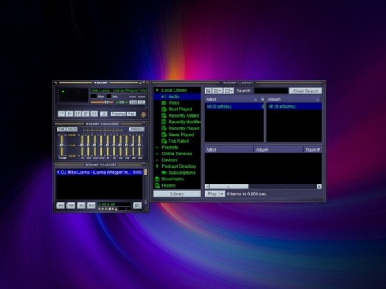Click the Stop button in main player
The width and height of the screenshot is (386, 289).
click(86, 114)
